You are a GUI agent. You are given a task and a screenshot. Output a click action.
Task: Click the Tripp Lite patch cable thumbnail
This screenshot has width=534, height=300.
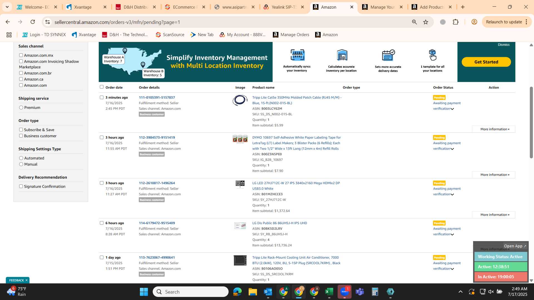pyautogui.click(x=240, y=100)
